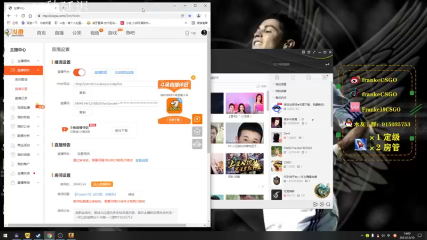Click the 直播教程 link
Screen dimensions: 427x240
pyautogui.click(x=100, y=73)
